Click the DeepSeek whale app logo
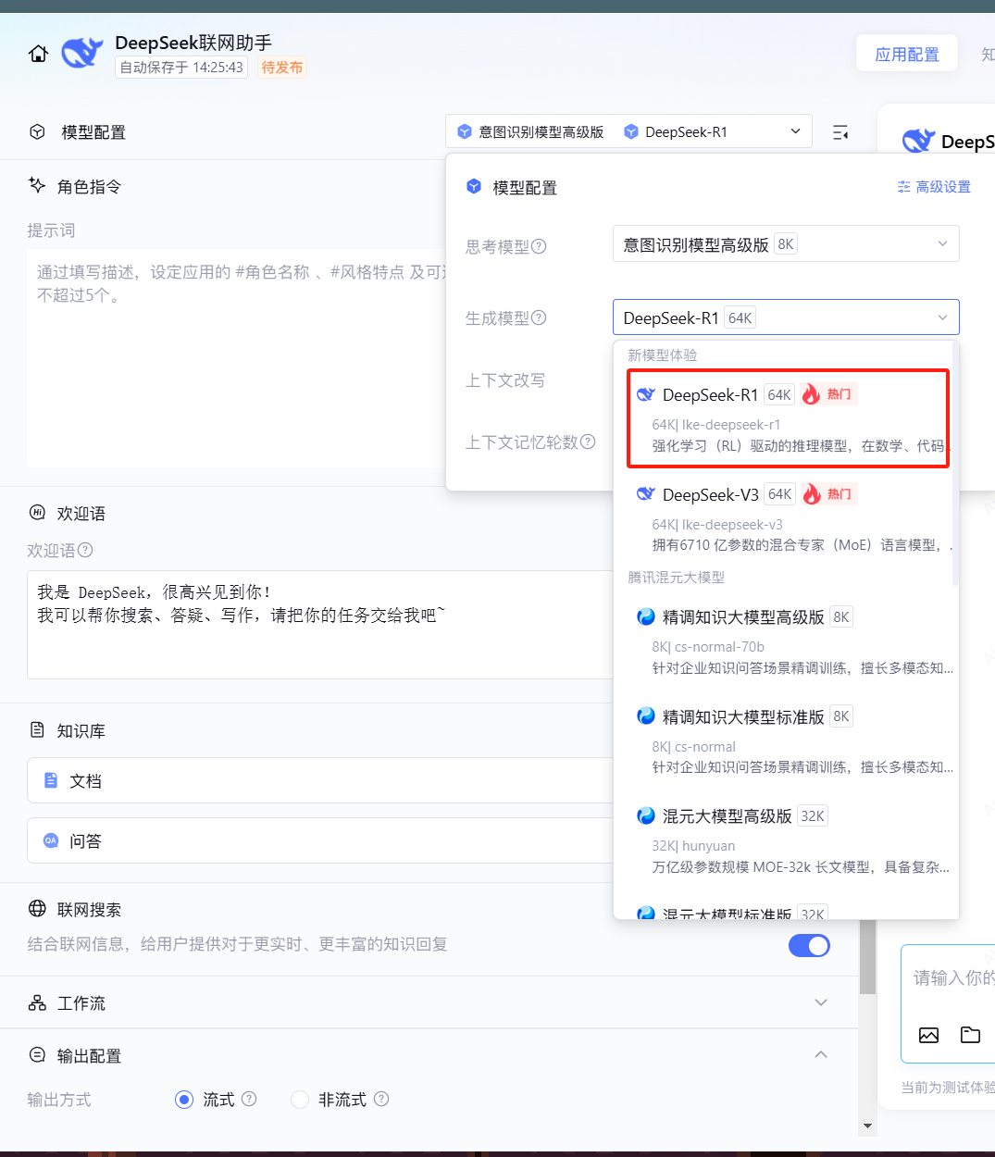Screen dimensions: 995x1157 tap(81, 54)
